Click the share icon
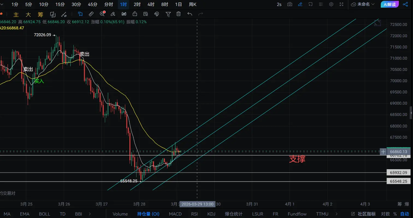The width and height of the screenshot is (413, 218). point(405,4)
